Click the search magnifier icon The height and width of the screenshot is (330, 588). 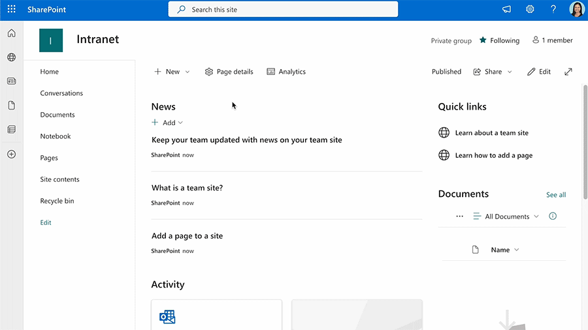point(182,9)
